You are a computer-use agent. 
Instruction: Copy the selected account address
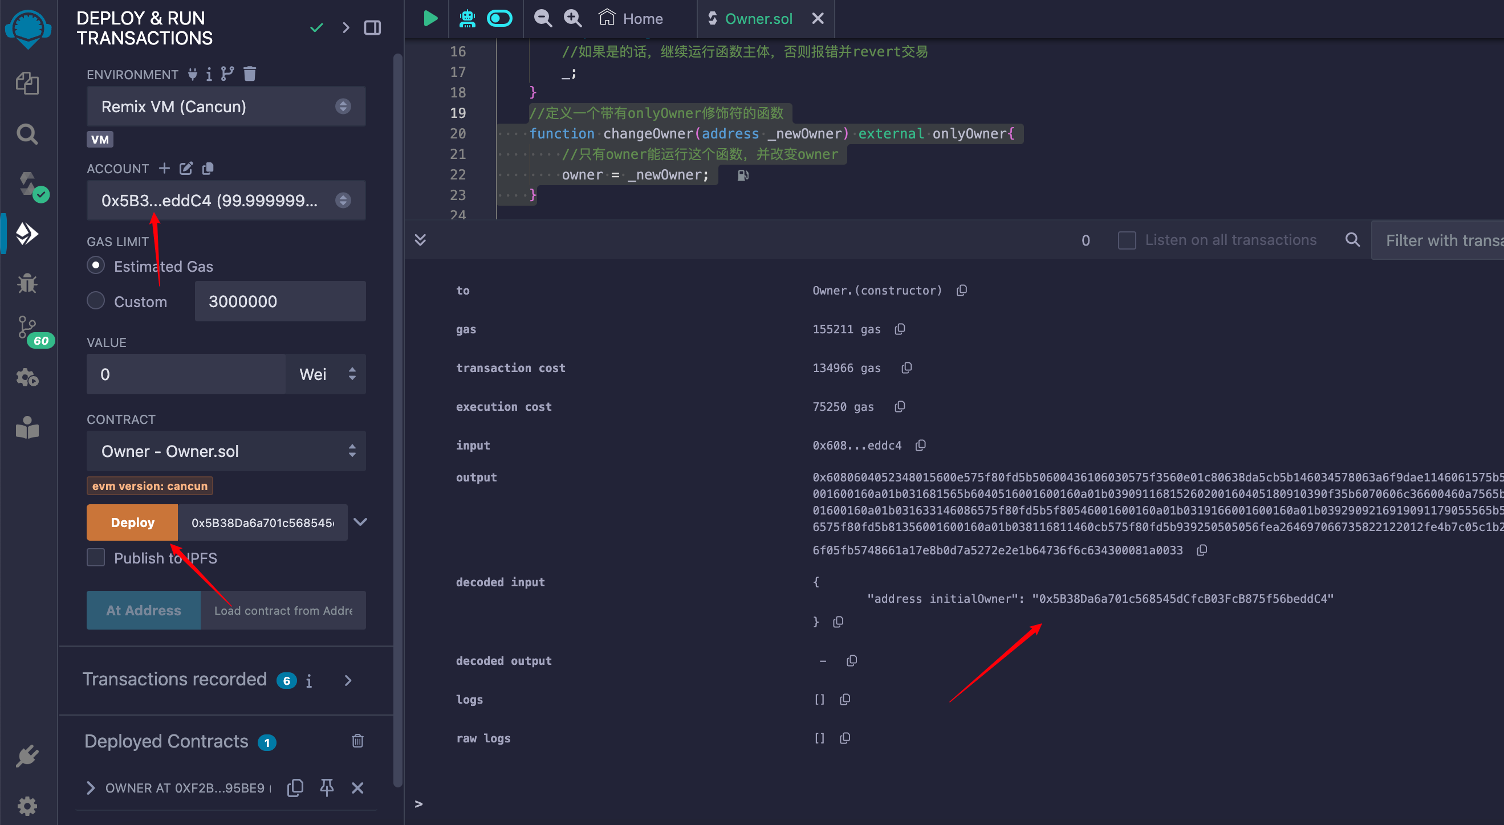(x=208, y=168)
